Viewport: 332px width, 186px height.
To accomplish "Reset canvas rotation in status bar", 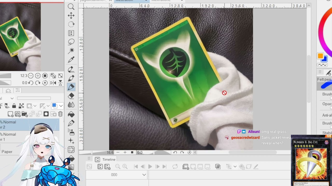I will [189, 152].
